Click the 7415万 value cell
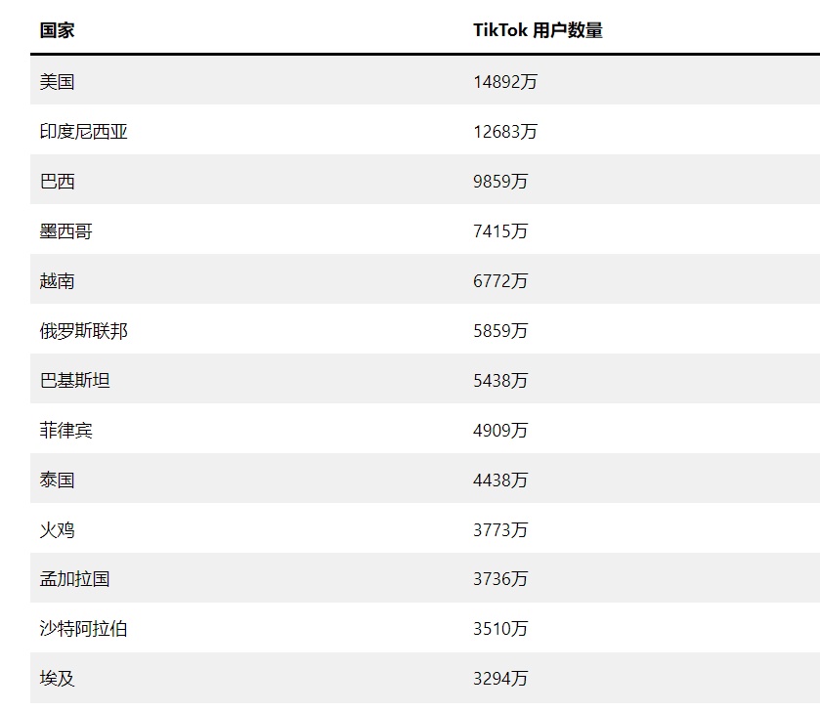The image size is (820, 710). pos(500,230)
